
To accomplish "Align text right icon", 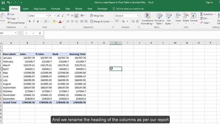I will (76, 21).
